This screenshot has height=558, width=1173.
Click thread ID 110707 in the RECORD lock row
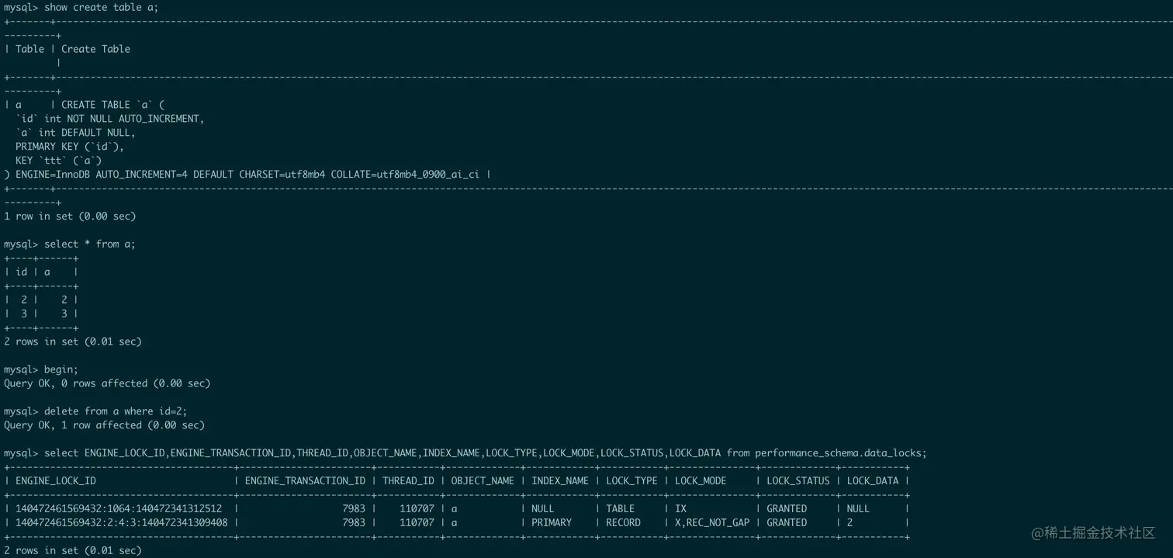coord(417,523)
